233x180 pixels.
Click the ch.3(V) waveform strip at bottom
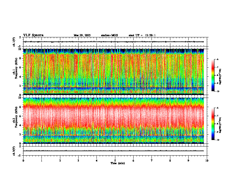coord(115,151)
